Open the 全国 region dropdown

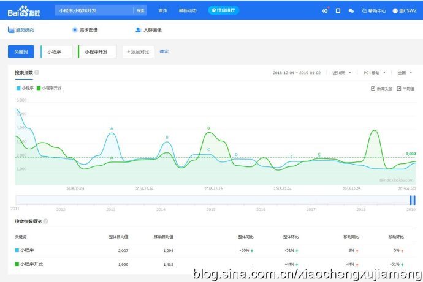[x=405, y=73]
